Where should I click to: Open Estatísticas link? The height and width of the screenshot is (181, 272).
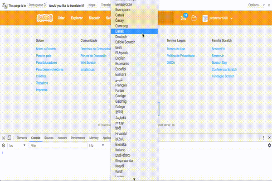[x=87, y=69]
